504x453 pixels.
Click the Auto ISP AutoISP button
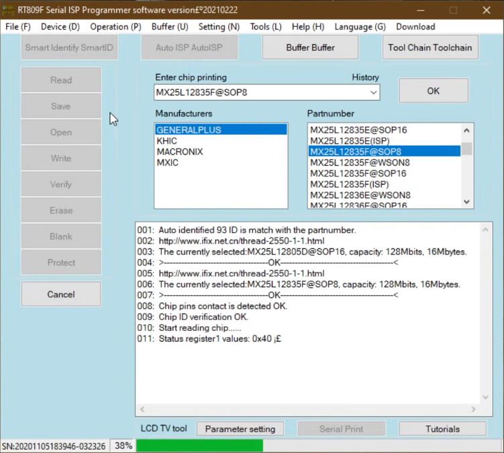point(189,48)
